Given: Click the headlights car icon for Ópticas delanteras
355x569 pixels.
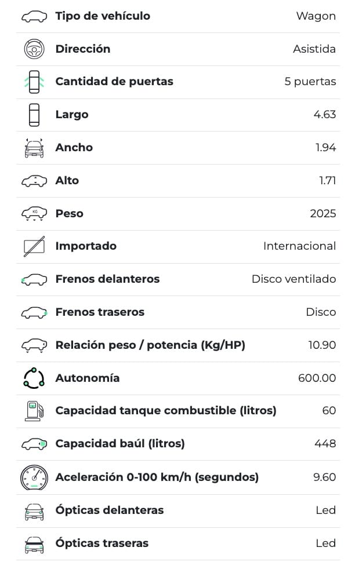Looking at the screenshot, I should (x=34, y=510).
